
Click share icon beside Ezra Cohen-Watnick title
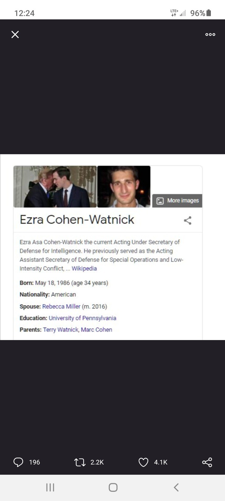pyautogui.click(x=188, y=220)
